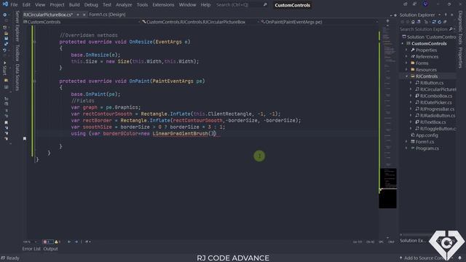Viewport: 466px width, 262px height.
Task: Click the Refresh icon in Solution Explorer
Action: [x=440, y=22]
